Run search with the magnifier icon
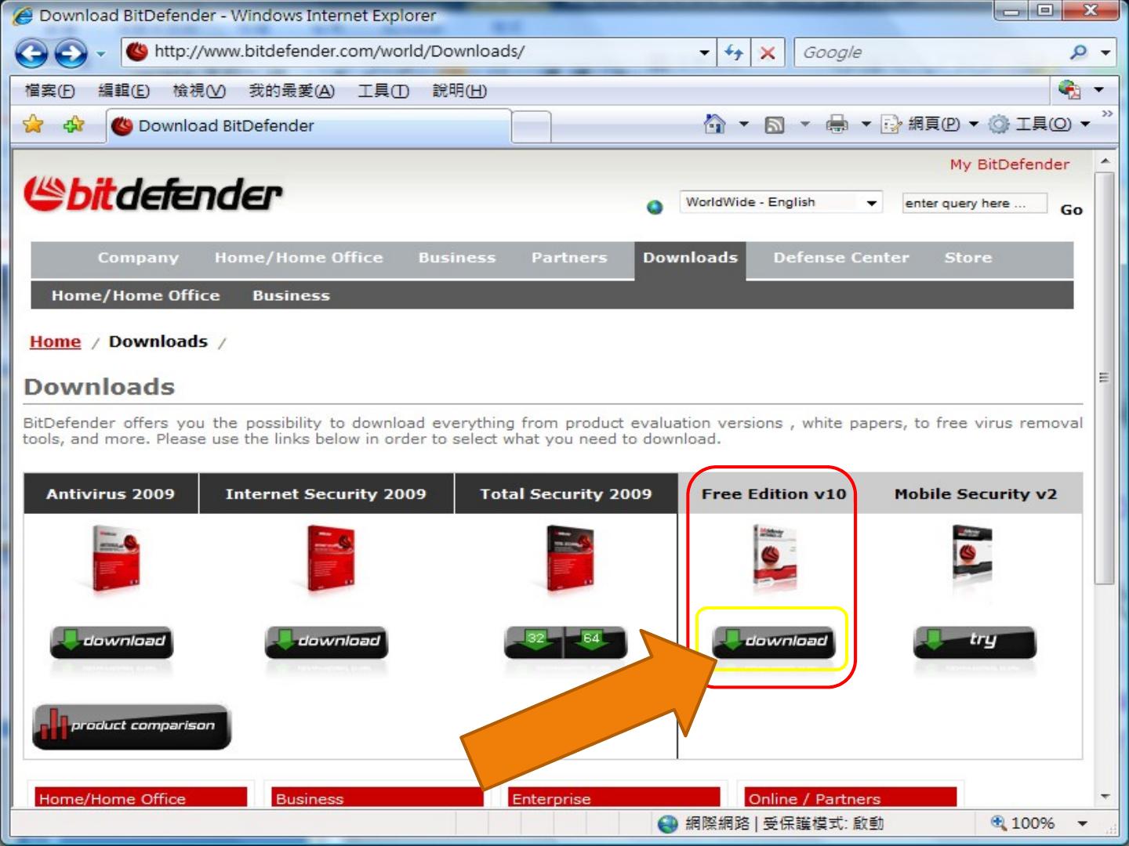The width and height of the screenshot is (1129, 846). tap(1079, 52)
